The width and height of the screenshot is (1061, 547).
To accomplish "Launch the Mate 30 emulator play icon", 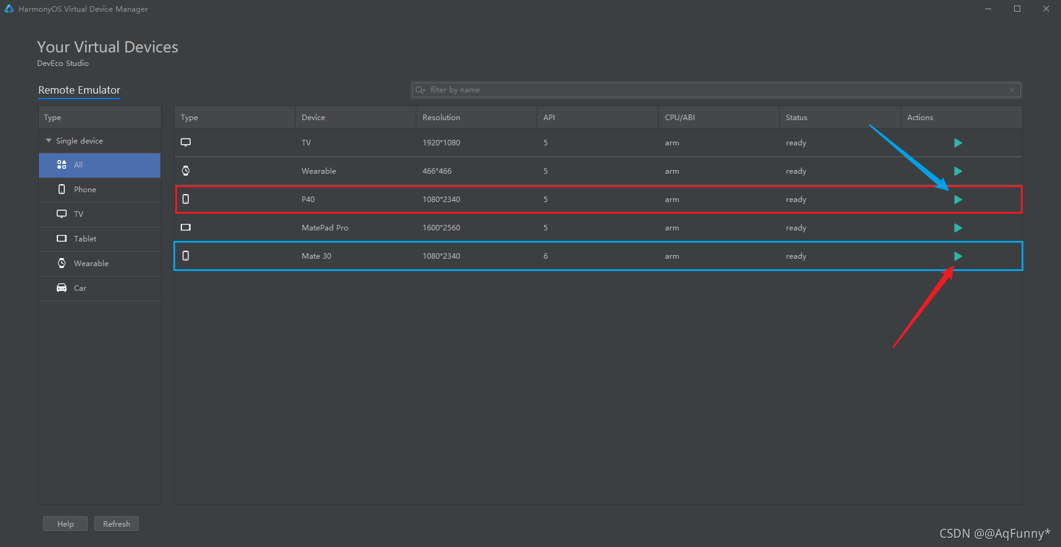I will [958, 256].
